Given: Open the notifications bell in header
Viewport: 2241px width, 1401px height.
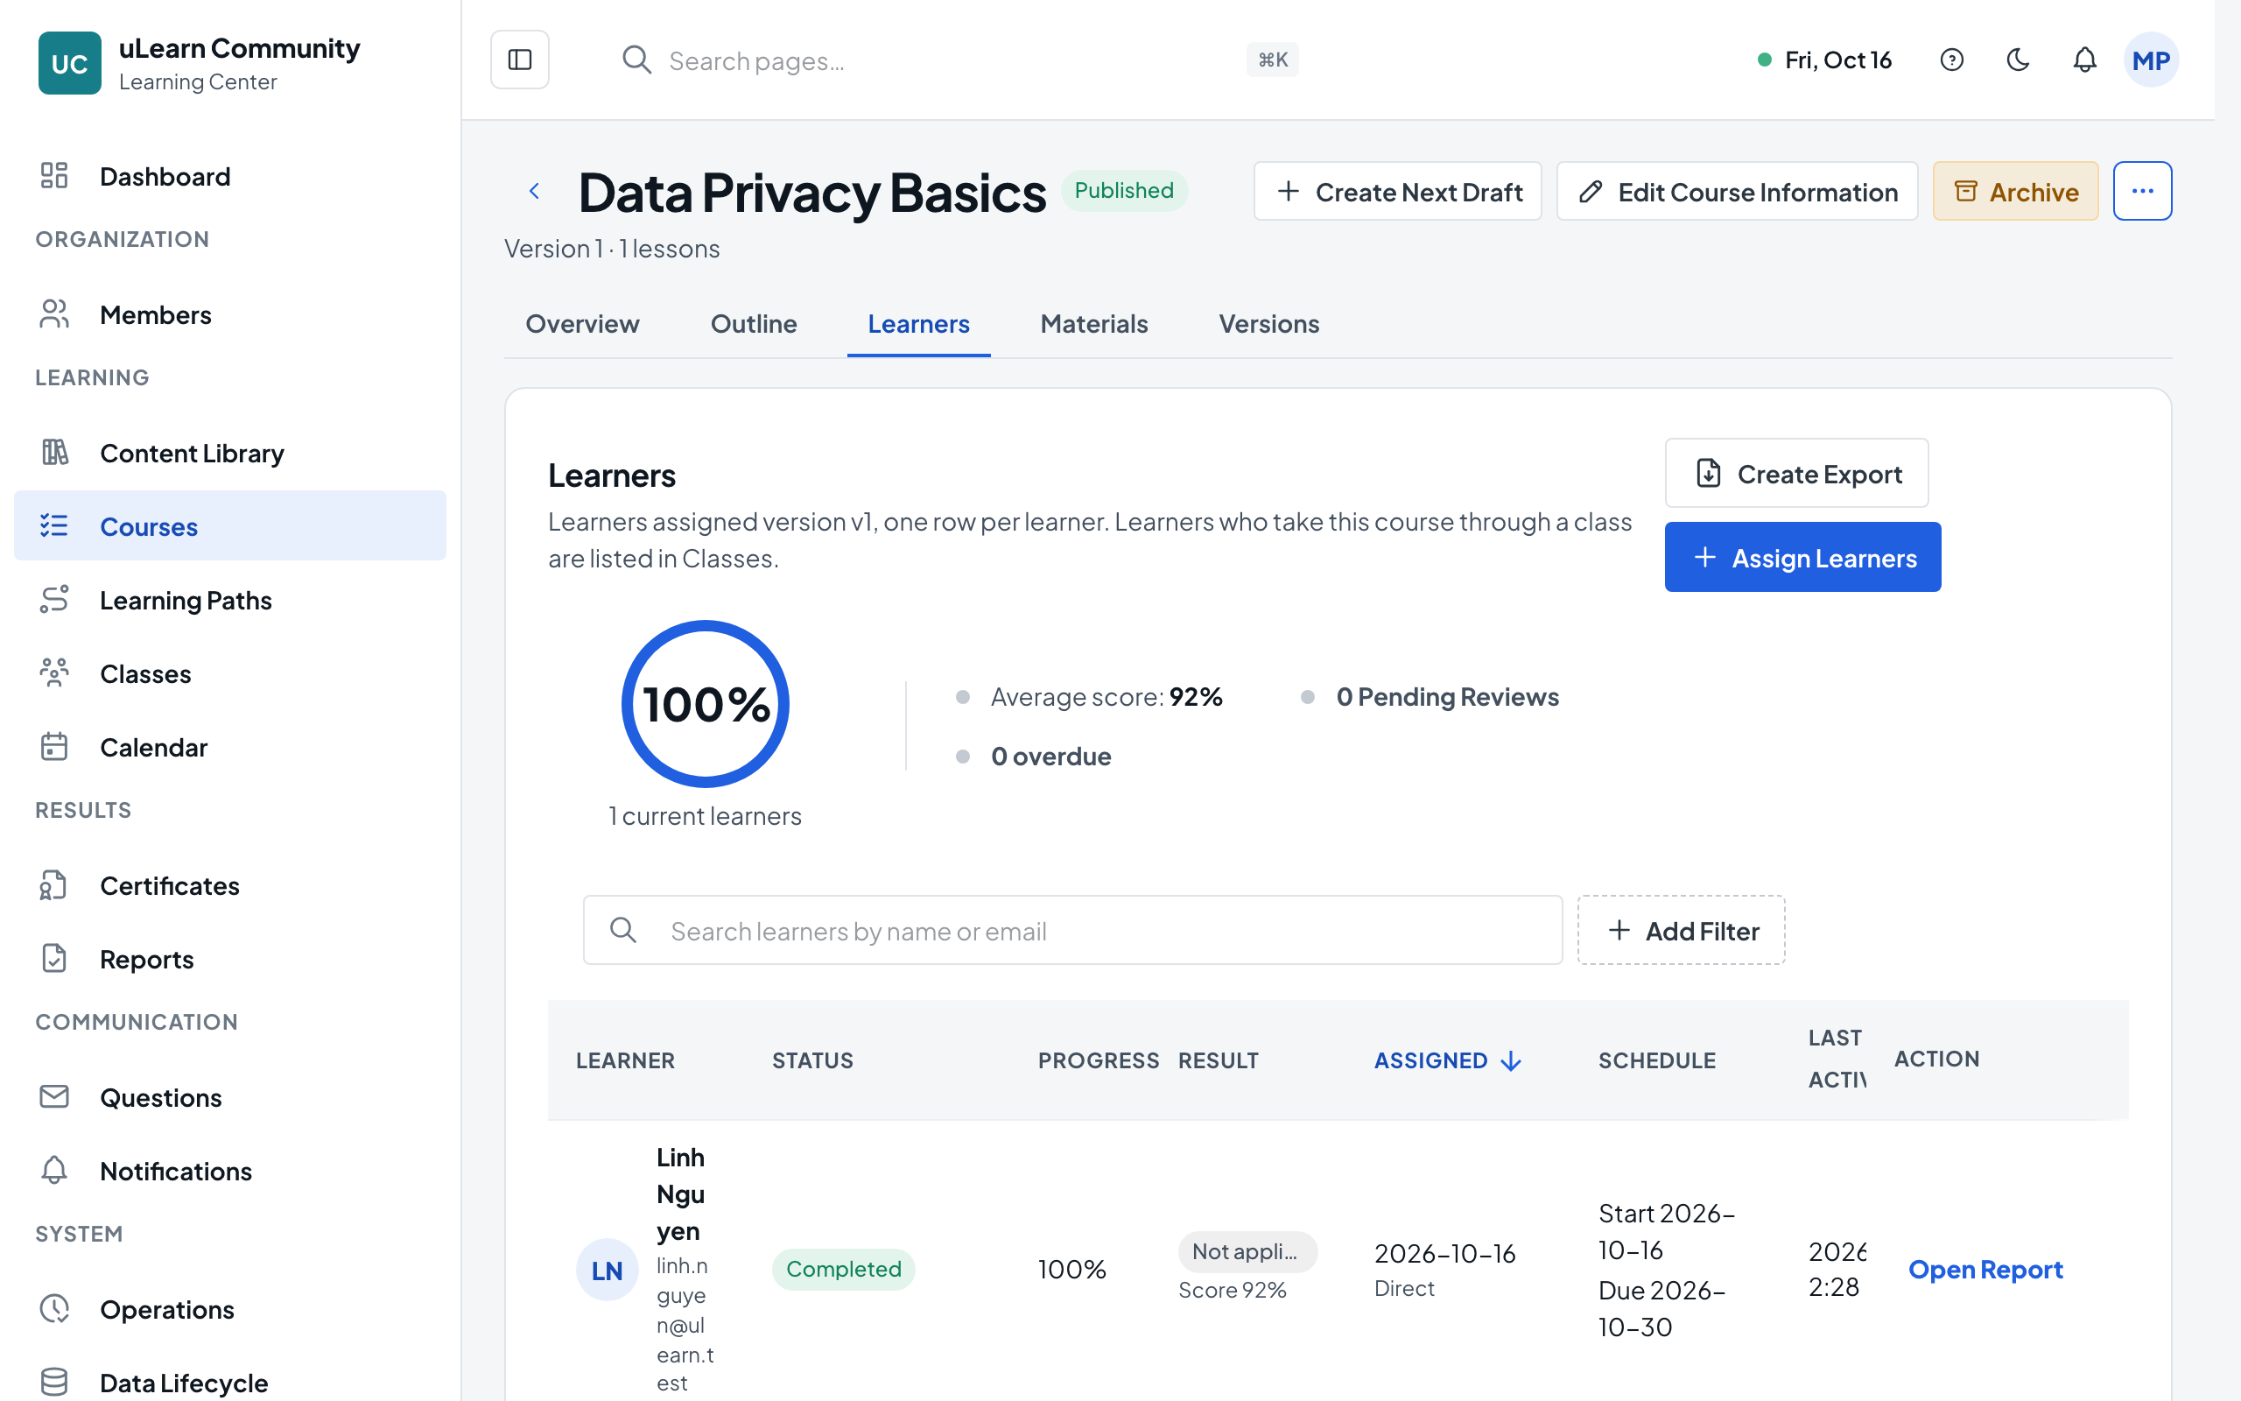Looking at the screenshot, I should tap(2084, 60).
